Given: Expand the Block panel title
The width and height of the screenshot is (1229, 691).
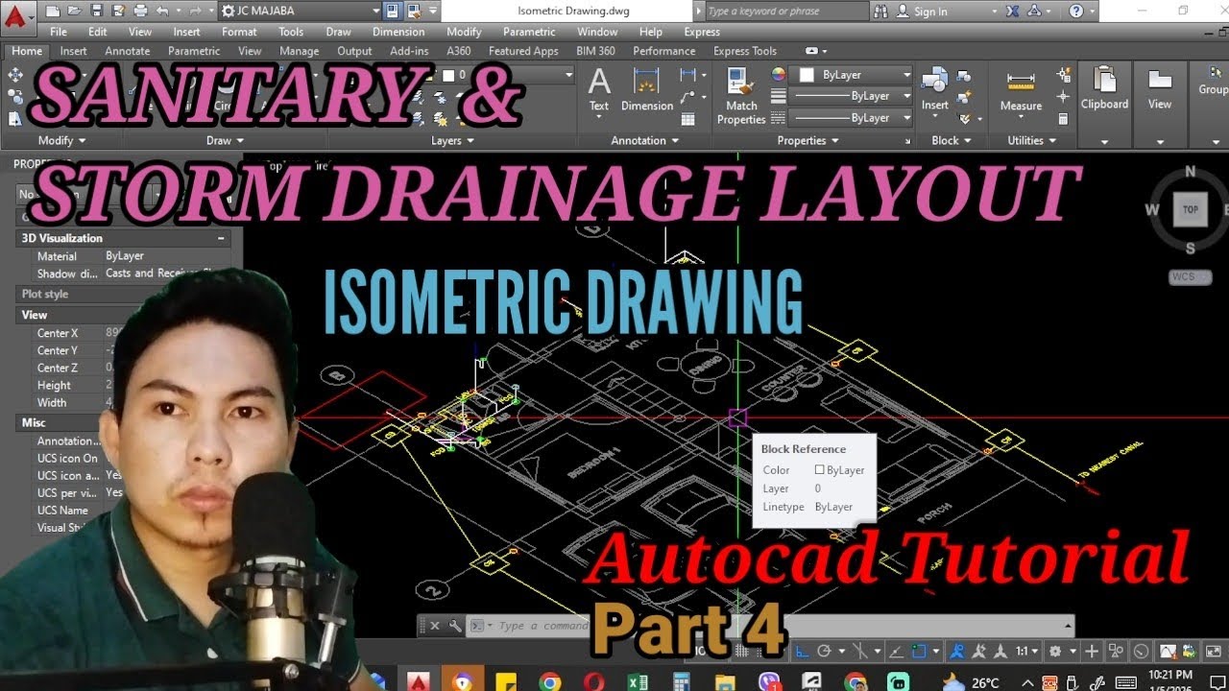Looking at the screenshot, I should pyautogui.click(x=951, y=140).
